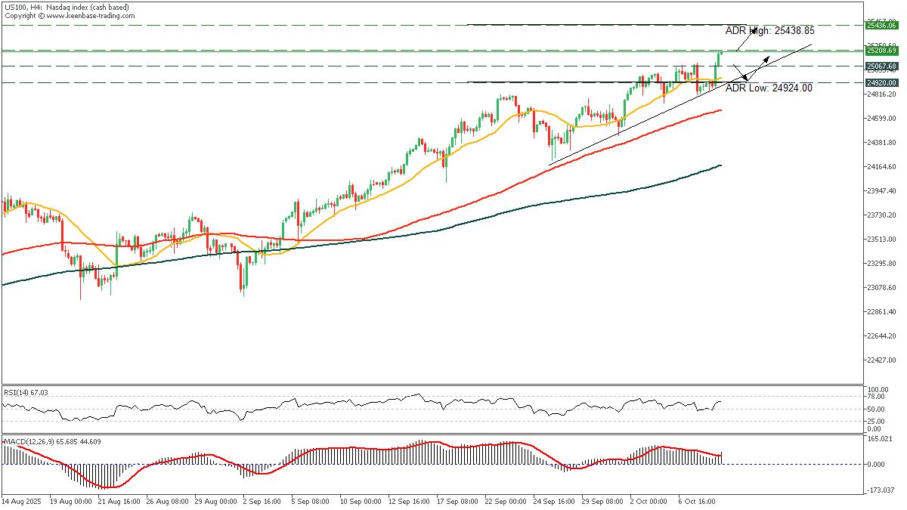Click the 25067.68 price level tag
The width and height of the screenshot is (907, 510).
point(881,66)
